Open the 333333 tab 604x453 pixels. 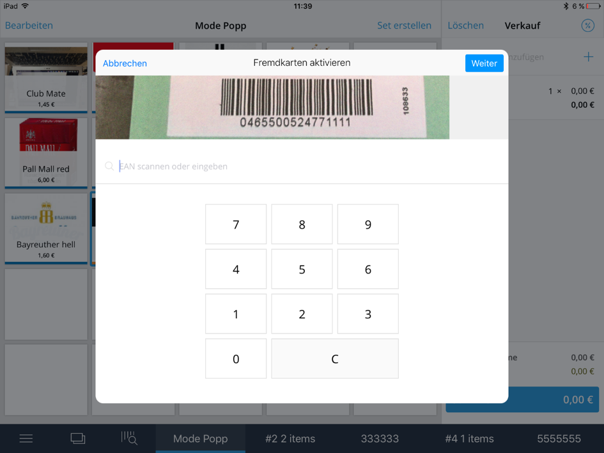coord(380,438)
